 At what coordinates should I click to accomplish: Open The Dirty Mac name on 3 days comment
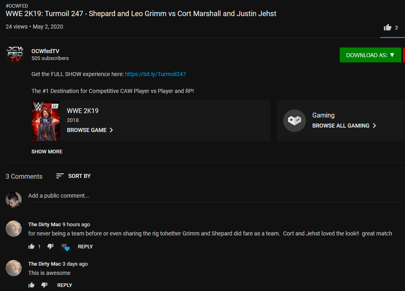pyautogui.click(x=44, y=264)
